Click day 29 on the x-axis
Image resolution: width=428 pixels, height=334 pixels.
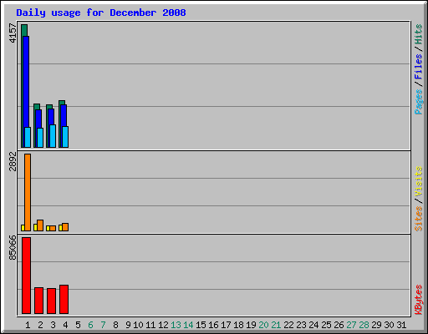coord(376,325)
